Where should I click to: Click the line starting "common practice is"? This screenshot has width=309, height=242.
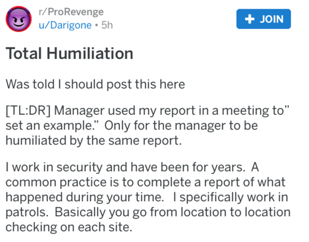click(x=144, y=181)
